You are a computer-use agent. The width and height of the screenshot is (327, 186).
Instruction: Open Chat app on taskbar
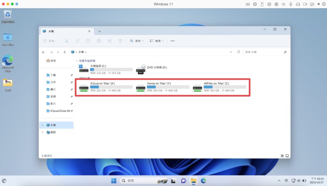coord(184,181)
